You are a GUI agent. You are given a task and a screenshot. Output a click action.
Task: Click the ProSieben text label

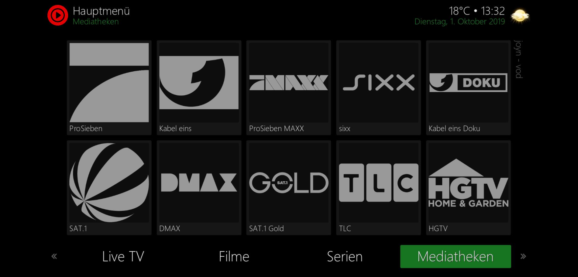pyautogui.click(x=86, y=128)
